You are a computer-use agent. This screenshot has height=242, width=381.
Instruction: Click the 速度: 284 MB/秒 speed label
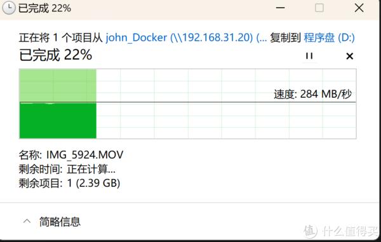[x=312, y=94]
